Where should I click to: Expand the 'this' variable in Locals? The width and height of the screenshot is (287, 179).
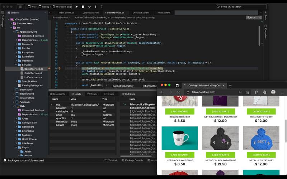(x=51, y=105)
